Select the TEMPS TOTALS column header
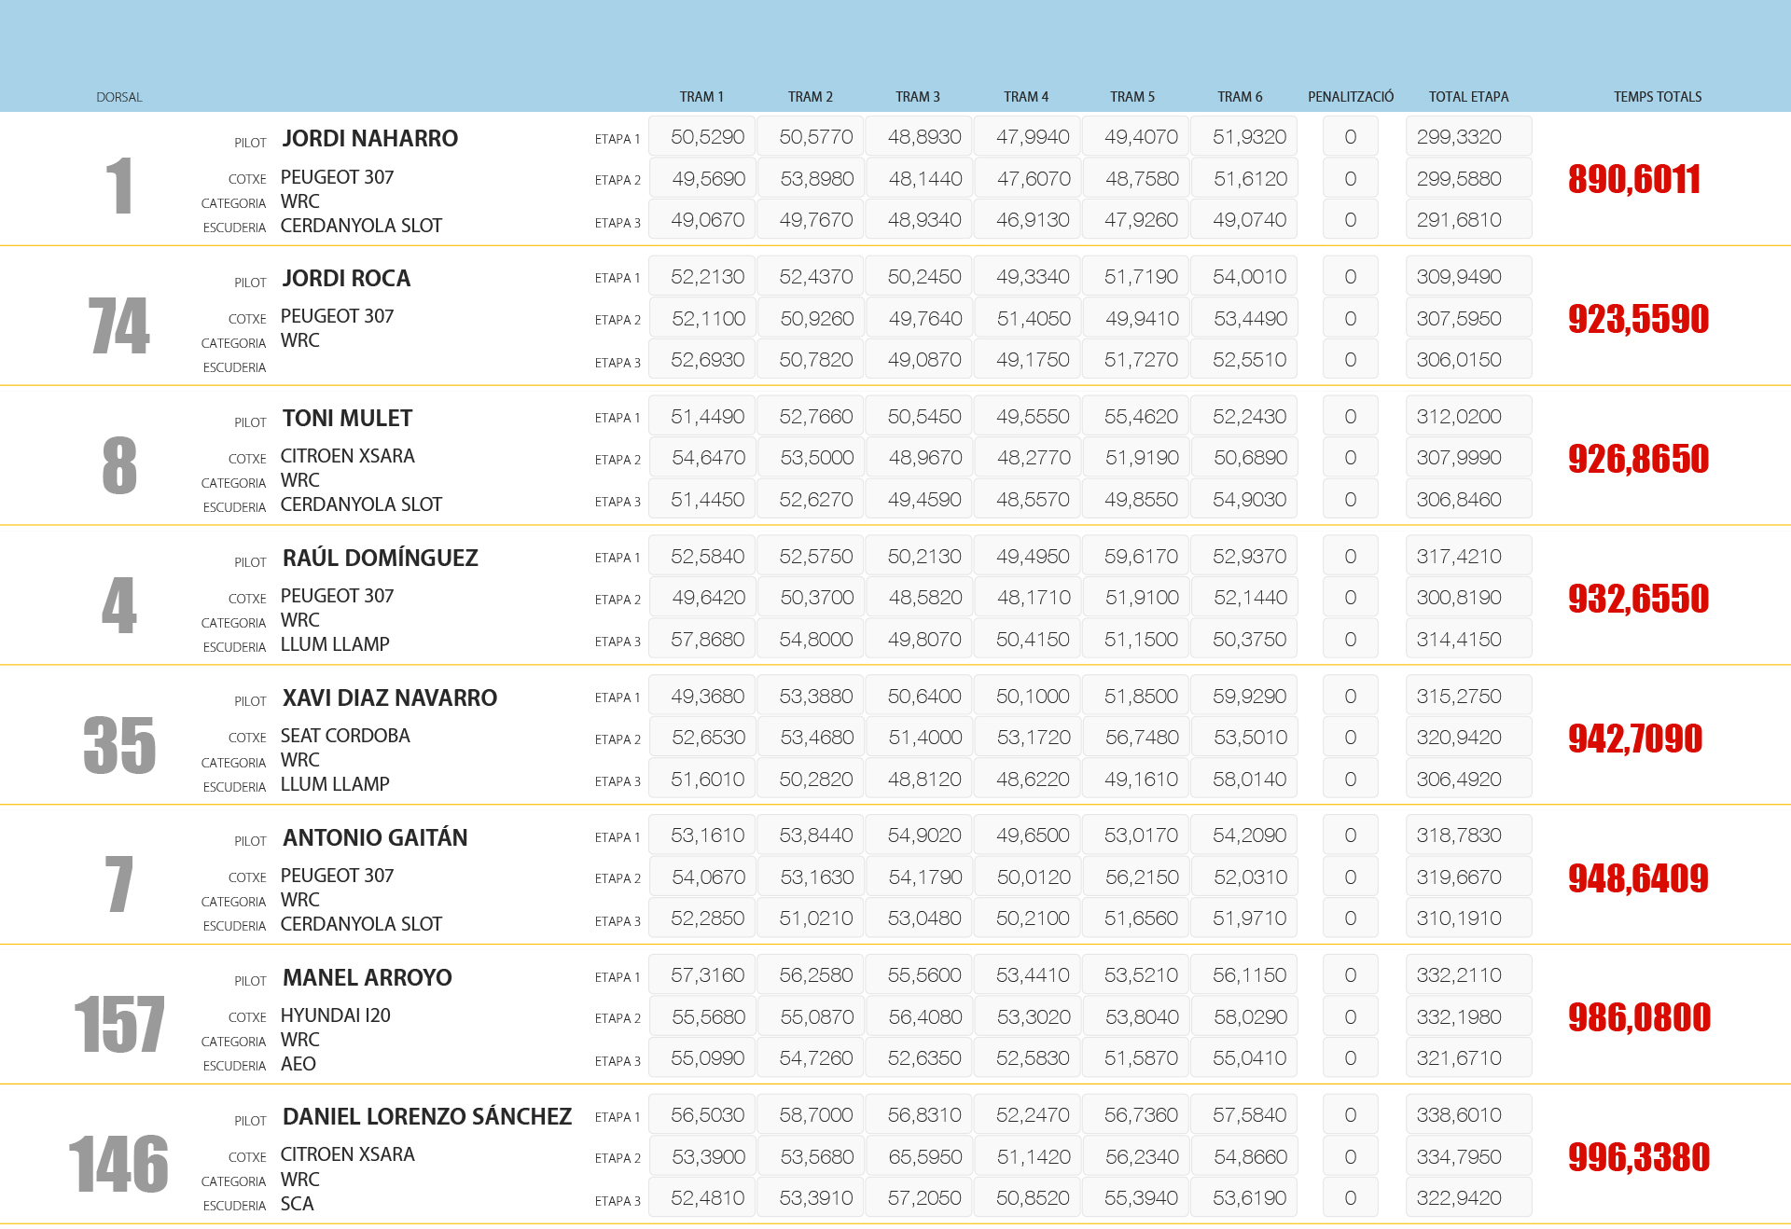This screenshot has width=1791, height=1229. 1657,97
